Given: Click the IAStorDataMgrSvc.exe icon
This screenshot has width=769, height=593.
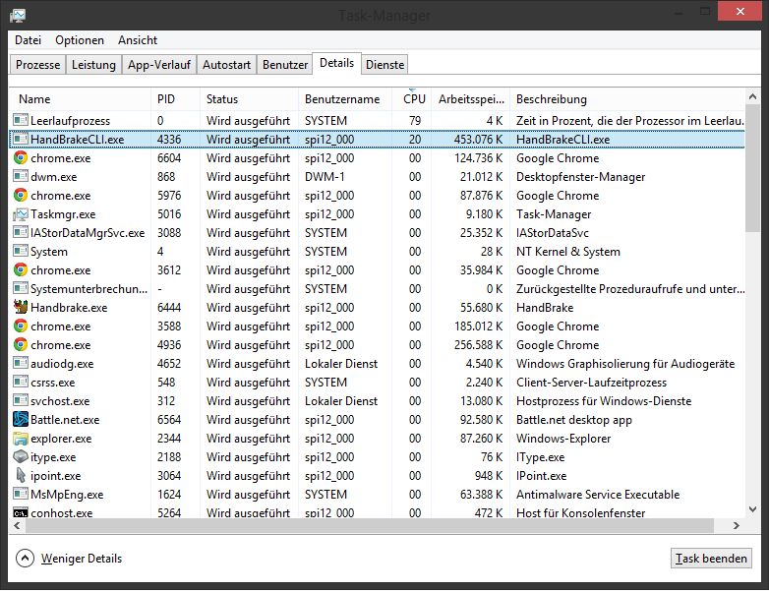Looking at the screenshot, I should coord(21,232).
